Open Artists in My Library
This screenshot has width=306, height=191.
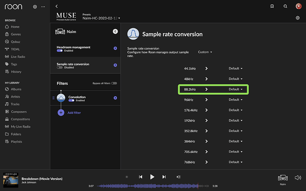pos(12,97)
